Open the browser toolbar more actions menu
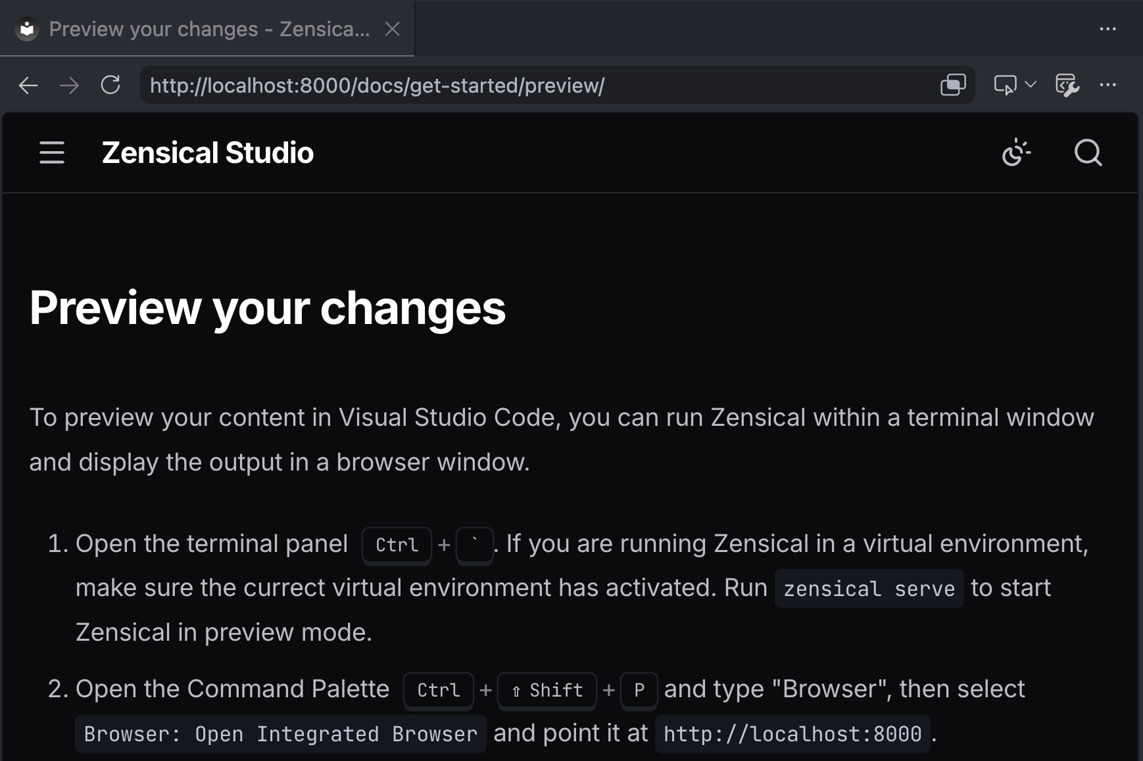The width and height of the screenshot is (1143, 761). (x=1108, y=85)
